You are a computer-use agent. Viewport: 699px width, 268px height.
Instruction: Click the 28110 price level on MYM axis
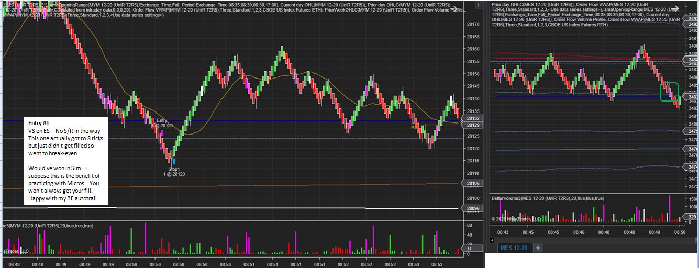click(473, 173)
